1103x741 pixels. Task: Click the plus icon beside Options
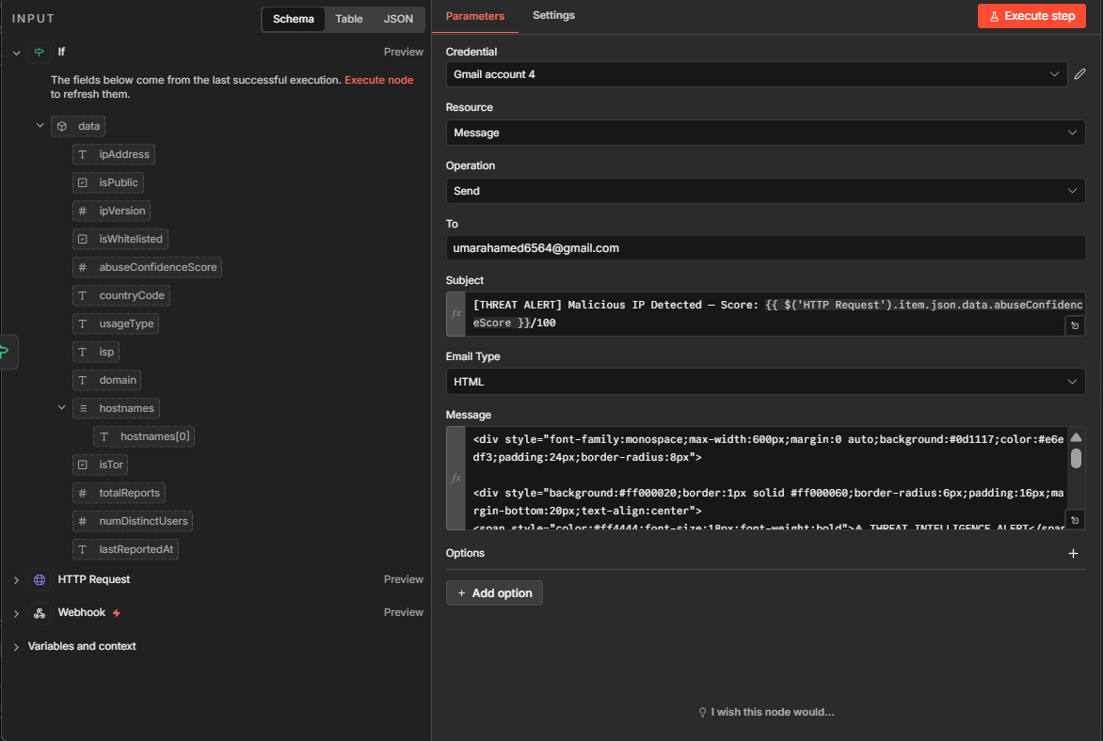[1073, 554]
